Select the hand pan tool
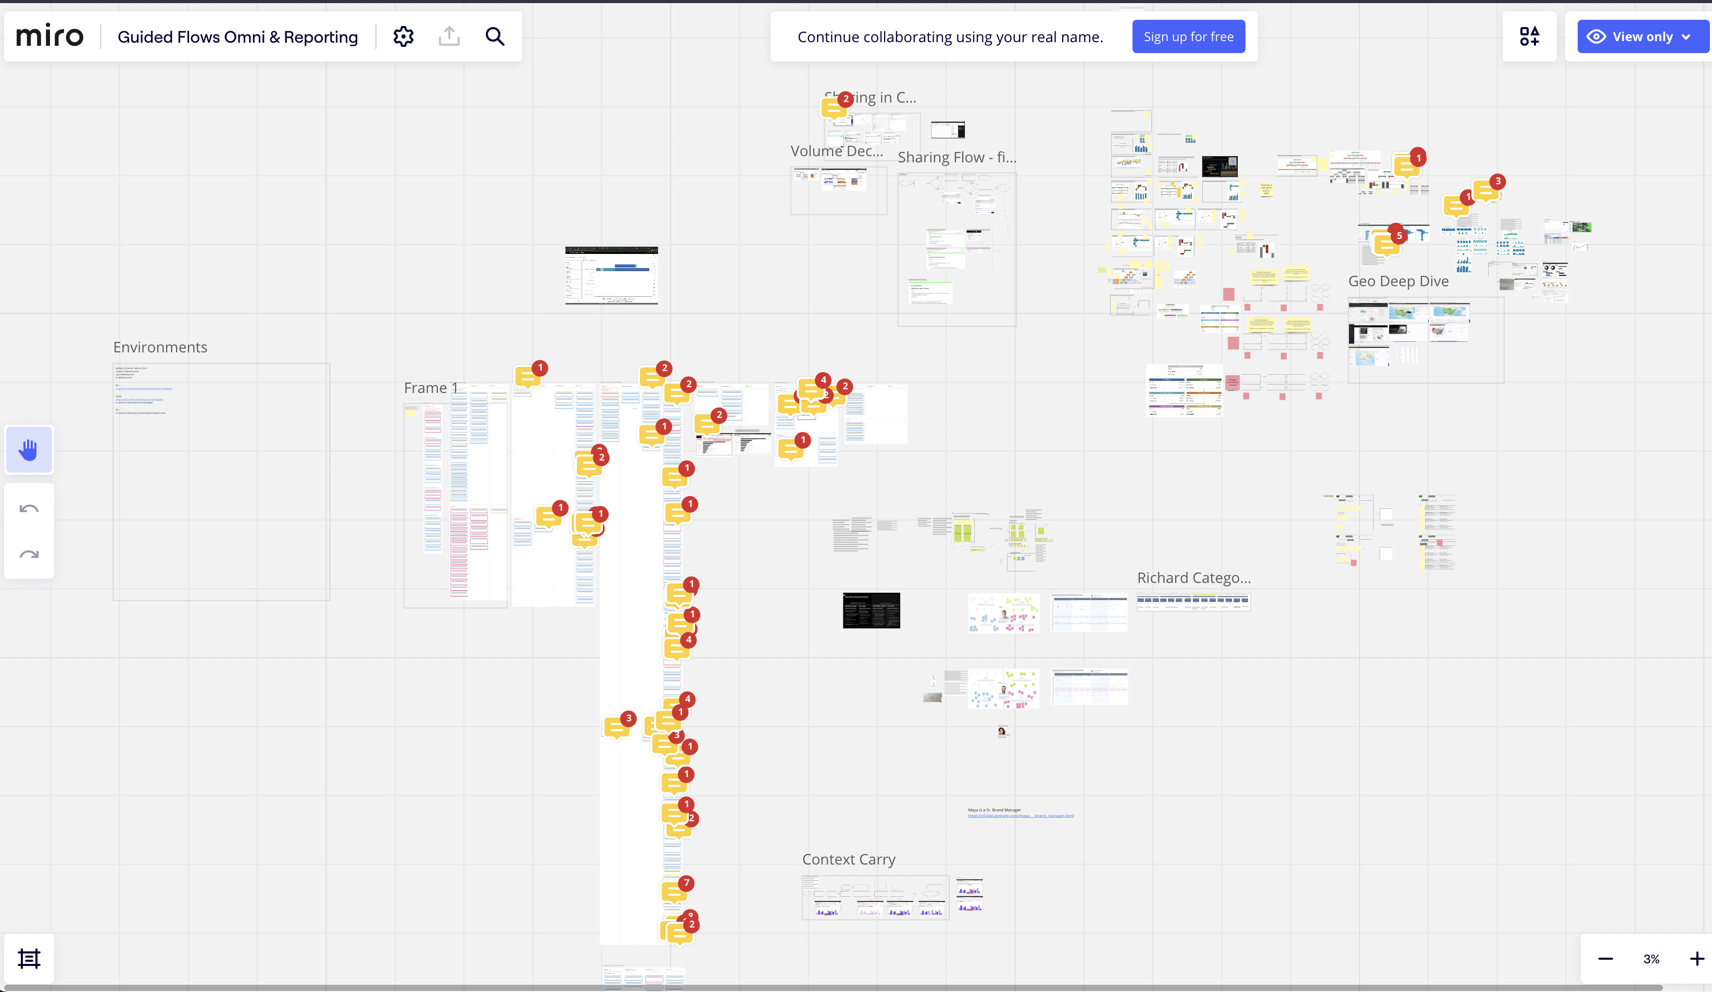 (x=29, y=450)
